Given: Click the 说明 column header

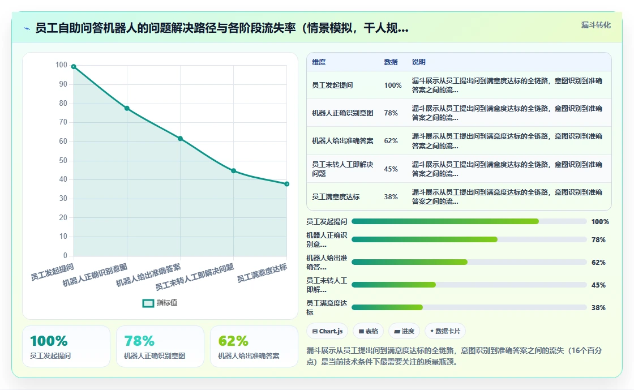Looking at the screenshot, I should coord(418,62).
